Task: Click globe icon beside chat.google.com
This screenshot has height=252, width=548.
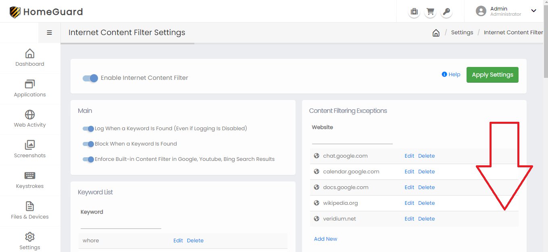Action: coord(317,156)
